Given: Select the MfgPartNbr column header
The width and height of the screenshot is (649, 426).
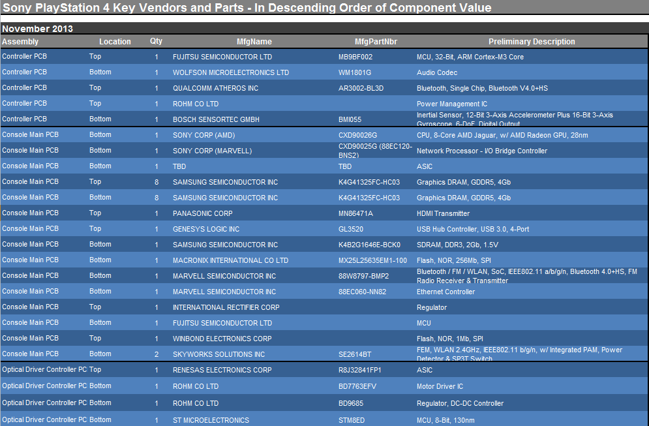Looking at the screenshot, I should tap(375, 42).
